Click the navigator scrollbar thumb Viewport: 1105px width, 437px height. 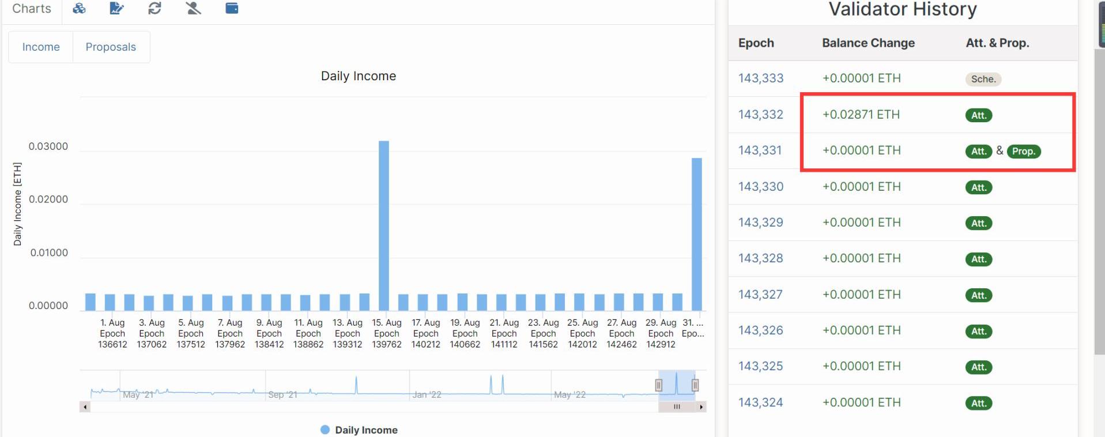pyautogui.click(x=677, y=407)
